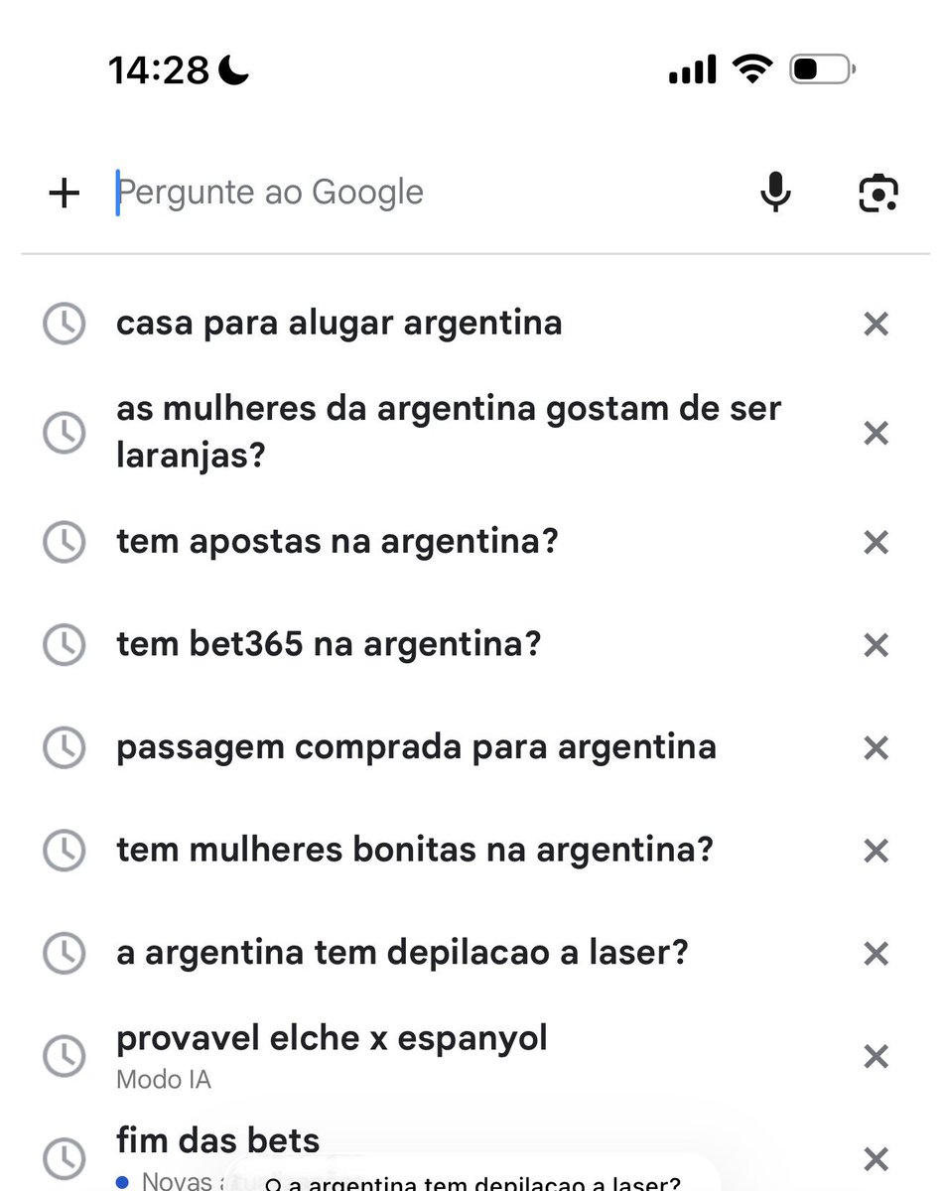Delete 'tem apostas na argentina?' suggestion with X
This screenshot has height=1191, width=943.
tap(876, 542)
